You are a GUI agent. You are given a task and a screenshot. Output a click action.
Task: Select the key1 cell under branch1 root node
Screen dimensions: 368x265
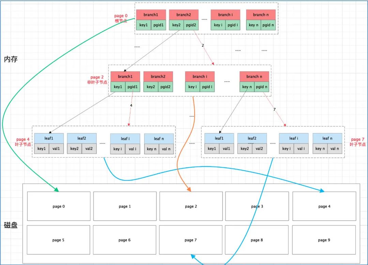point(143,25)
